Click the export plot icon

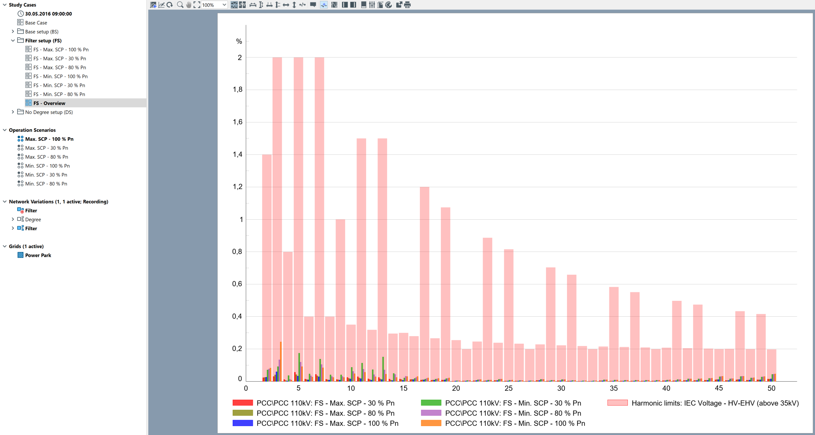[x=399, y=5]
